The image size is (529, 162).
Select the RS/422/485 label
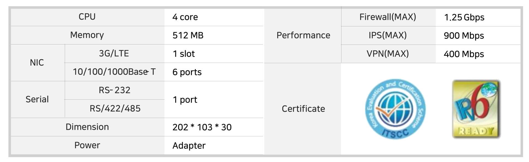point(115,109)
